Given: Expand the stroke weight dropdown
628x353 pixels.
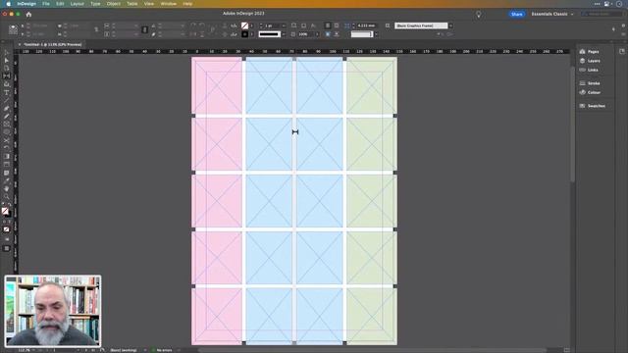Looking at the screenshot, I should tap(284, 25).
